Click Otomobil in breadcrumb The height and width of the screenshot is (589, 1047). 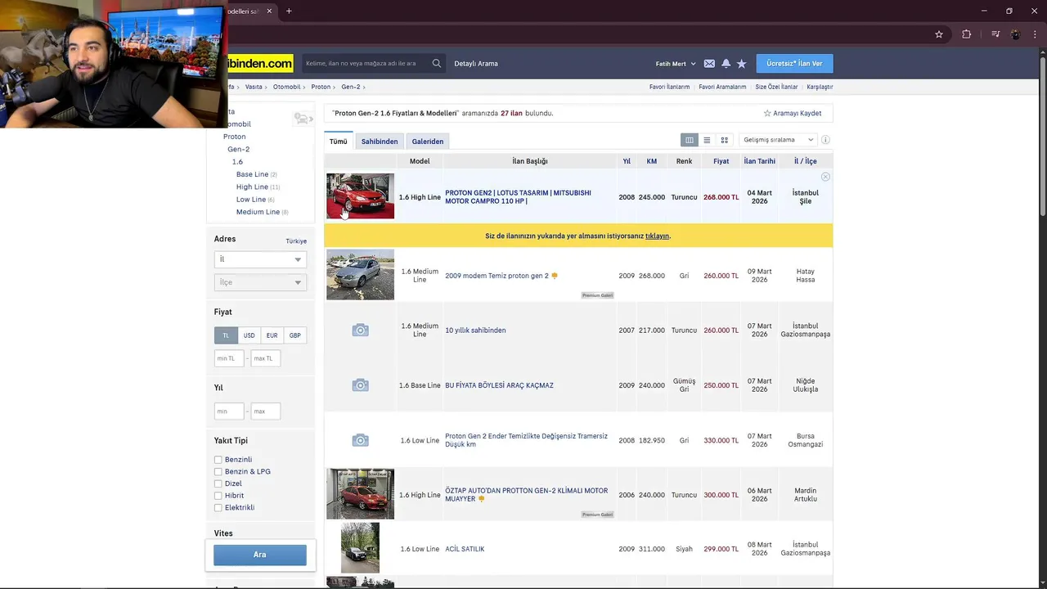coord(287,87)
